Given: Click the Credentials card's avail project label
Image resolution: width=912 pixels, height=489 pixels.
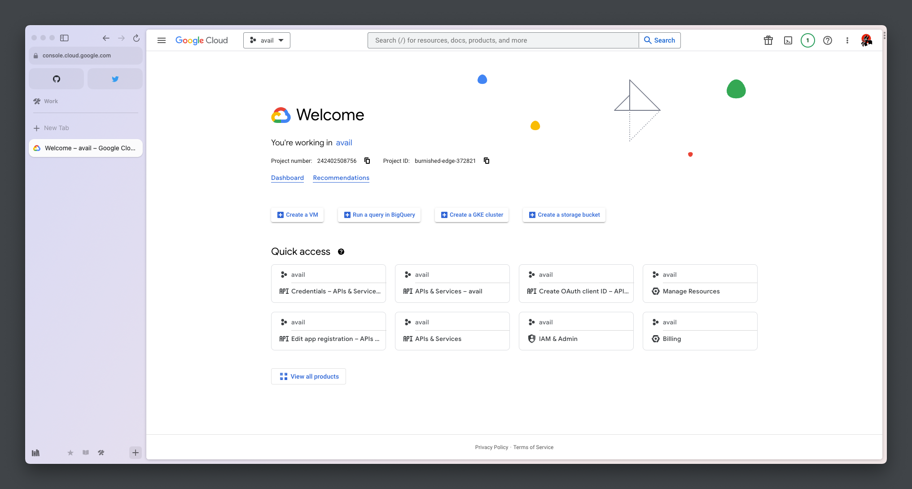Looking at the screenshot, I should click(298, 275).
